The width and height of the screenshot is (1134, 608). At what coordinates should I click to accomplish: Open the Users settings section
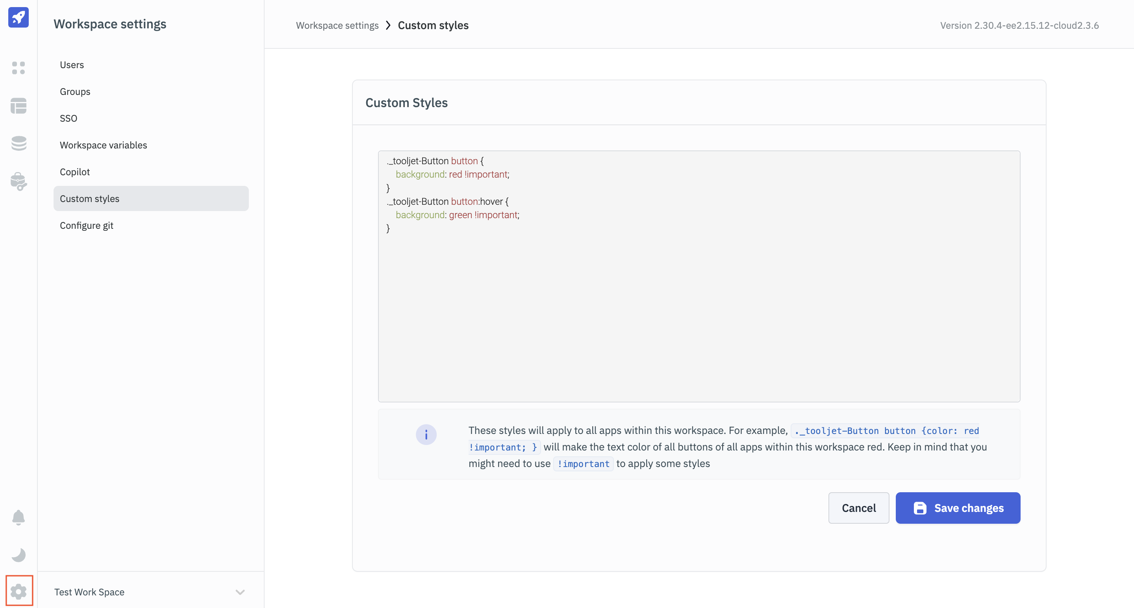[72, 65]
